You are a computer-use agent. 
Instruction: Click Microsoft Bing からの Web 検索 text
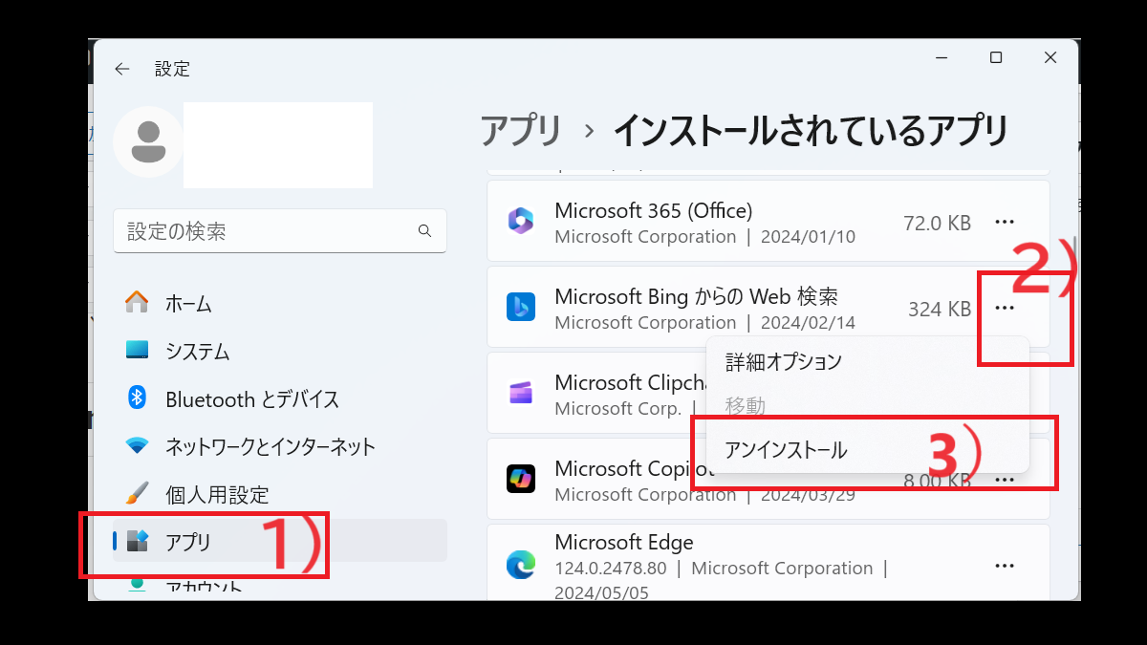click(697, 296)
